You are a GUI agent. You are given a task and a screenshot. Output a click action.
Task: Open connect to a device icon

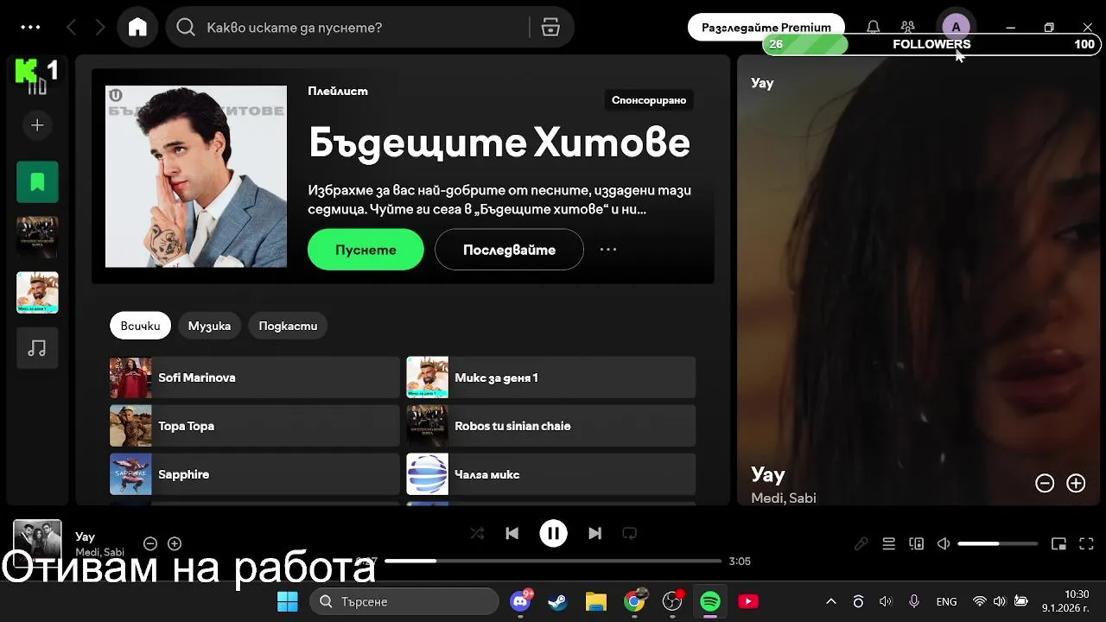(x=916, y=543)
